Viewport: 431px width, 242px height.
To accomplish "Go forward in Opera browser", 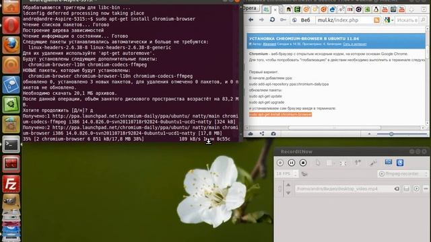I will [x=261, y=19].
